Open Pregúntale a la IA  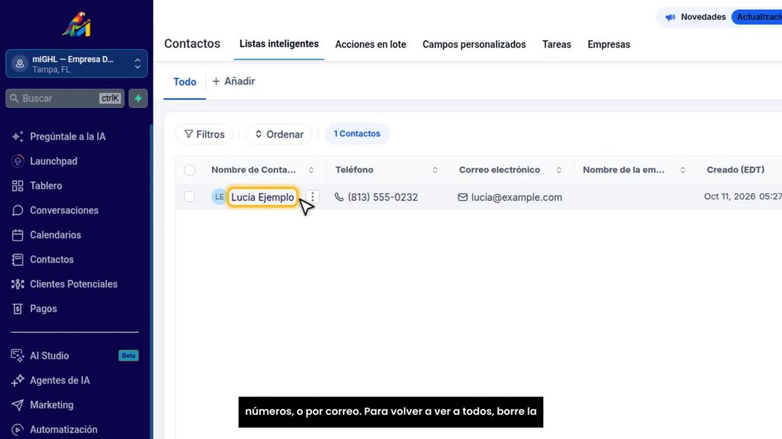pyautogui.click(x=58, y=136)
